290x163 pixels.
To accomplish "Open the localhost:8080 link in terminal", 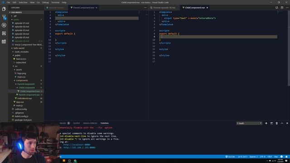I will tap(77, 145).
